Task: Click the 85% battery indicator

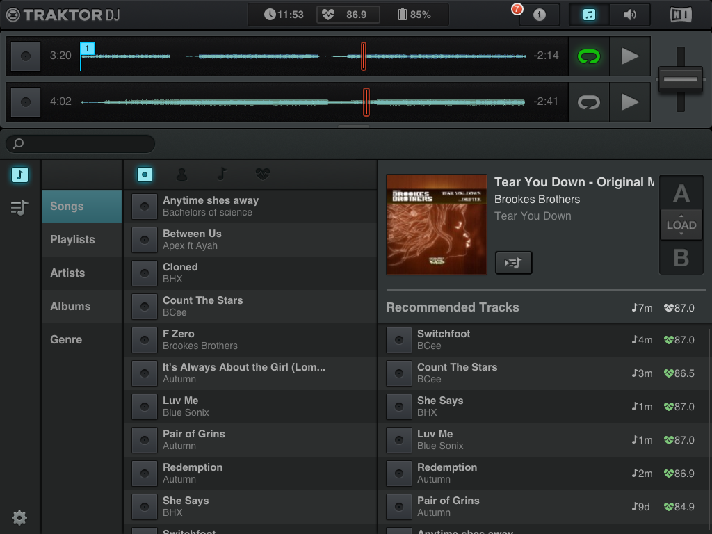Action: click(414, 15)
